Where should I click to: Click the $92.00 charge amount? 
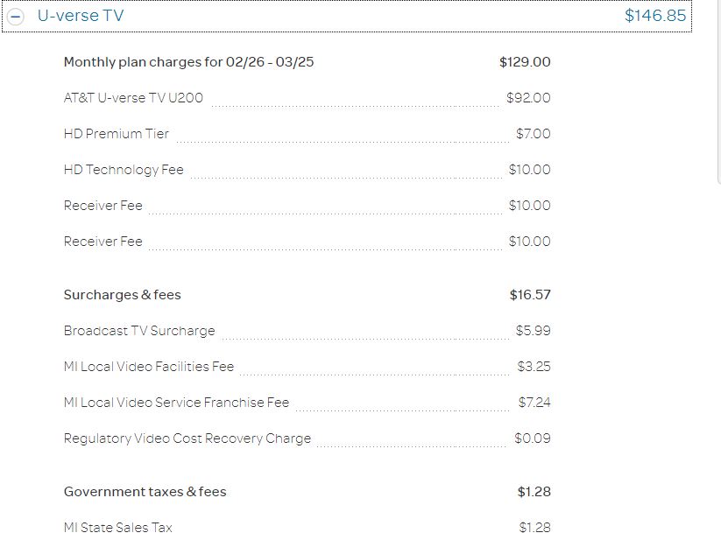pos(528,98)
